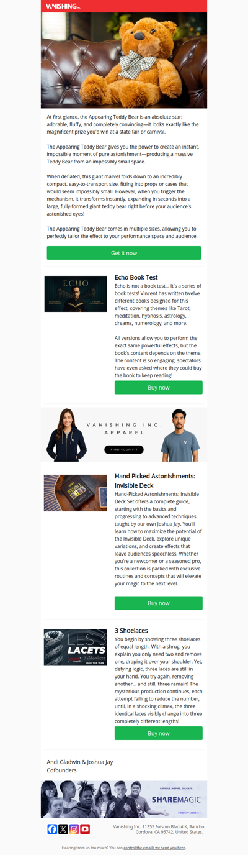Click the green Get it now button

124,253
